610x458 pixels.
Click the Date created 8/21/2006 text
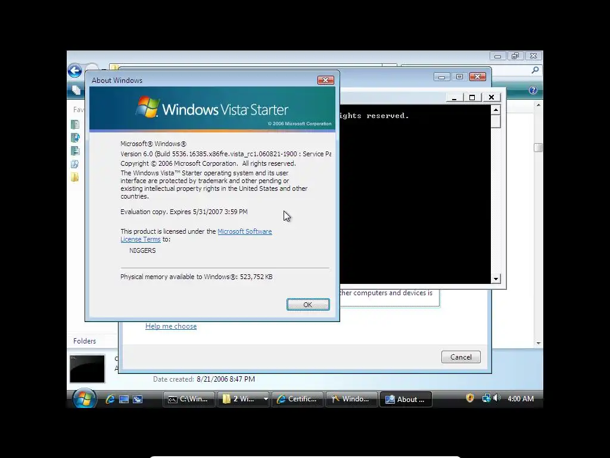pyautogui.click(x=204, y=379)
